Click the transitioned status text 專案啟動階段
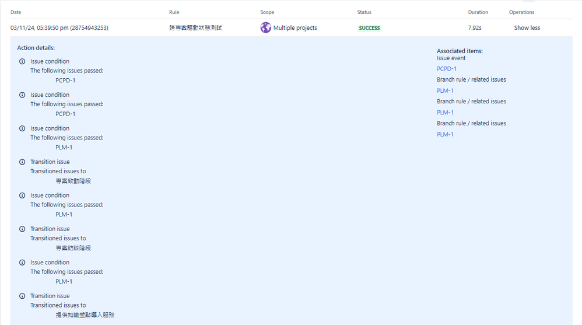Image resolution: width=582 pixels, height=325 pixels. tap(73, 181)
